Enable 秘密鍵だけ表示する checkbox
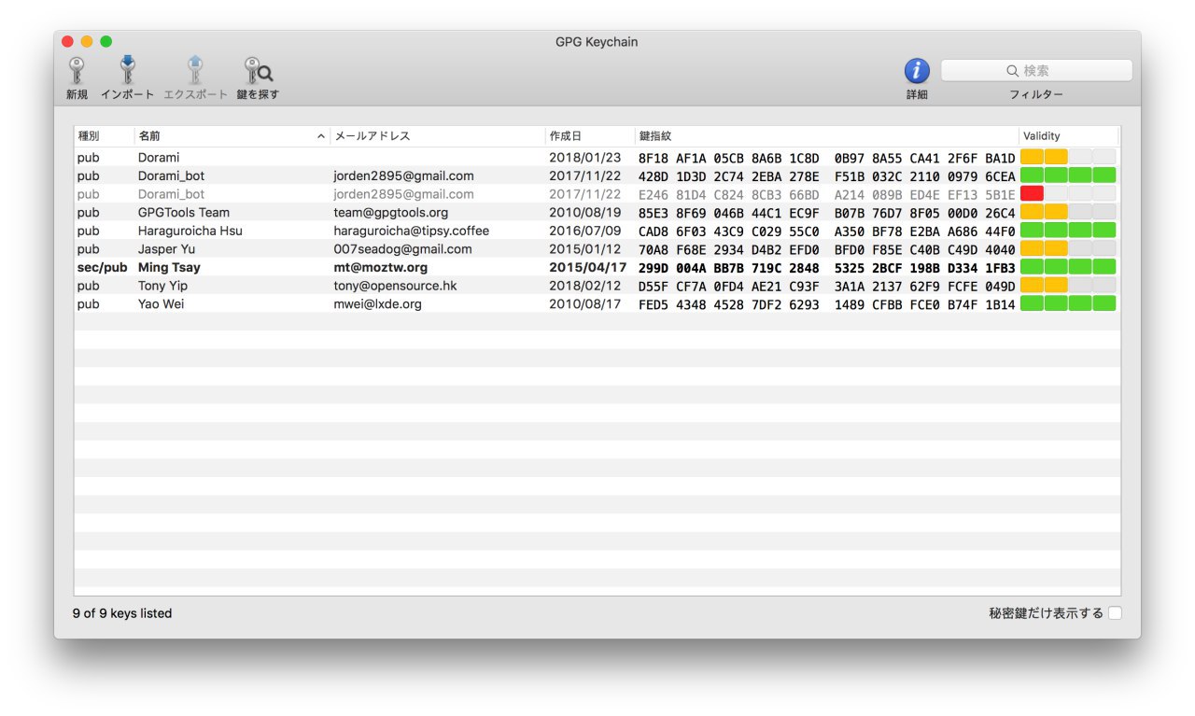This screenshot has width=1195, height=716. pos(1116,613)
